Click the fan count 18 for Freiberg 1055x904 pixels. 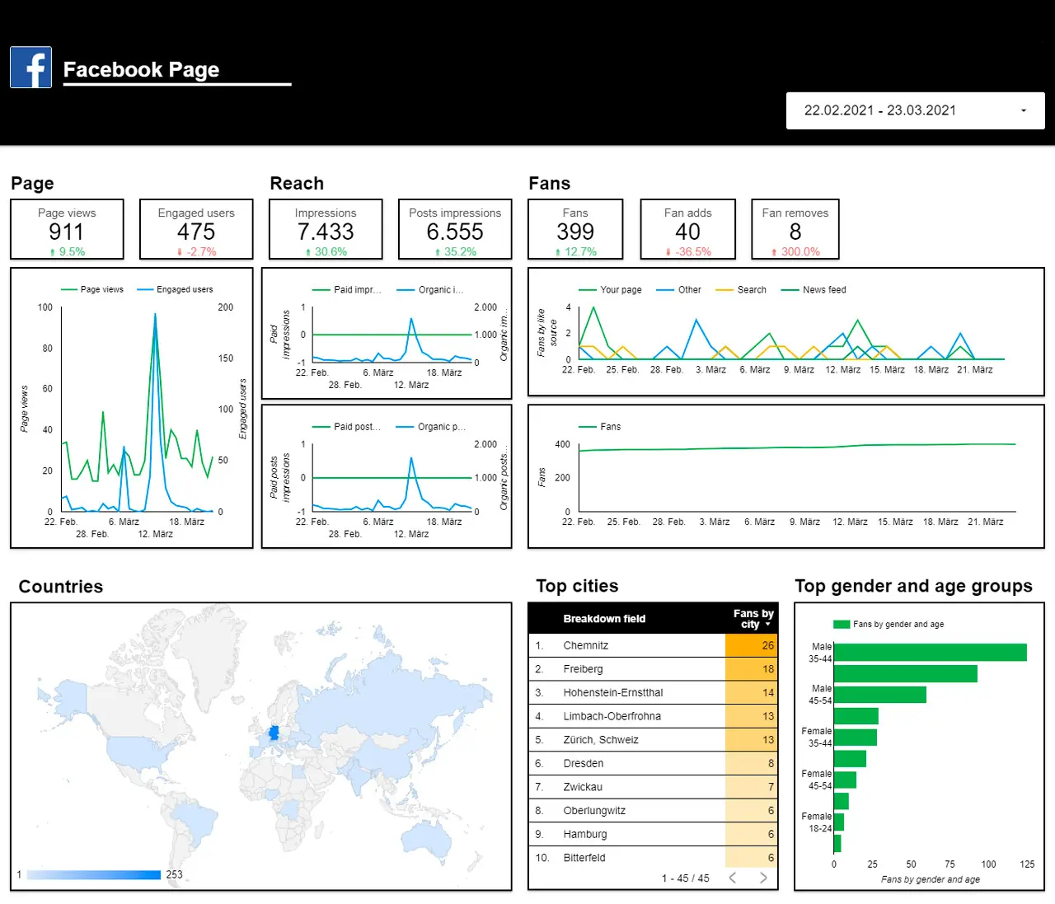tap(767, 669)
